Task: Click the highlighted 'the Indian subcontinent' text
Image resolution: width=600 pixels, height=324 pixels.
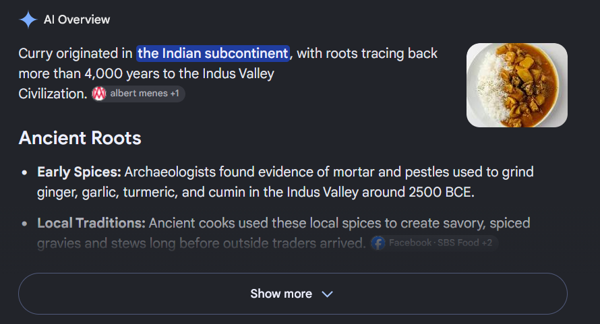Action: (x=213, y=53)
